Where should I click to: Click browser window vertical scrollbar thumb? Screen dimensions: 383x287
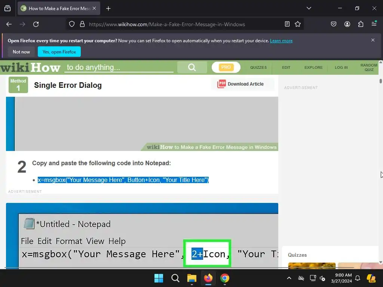(x=380, y=81)
